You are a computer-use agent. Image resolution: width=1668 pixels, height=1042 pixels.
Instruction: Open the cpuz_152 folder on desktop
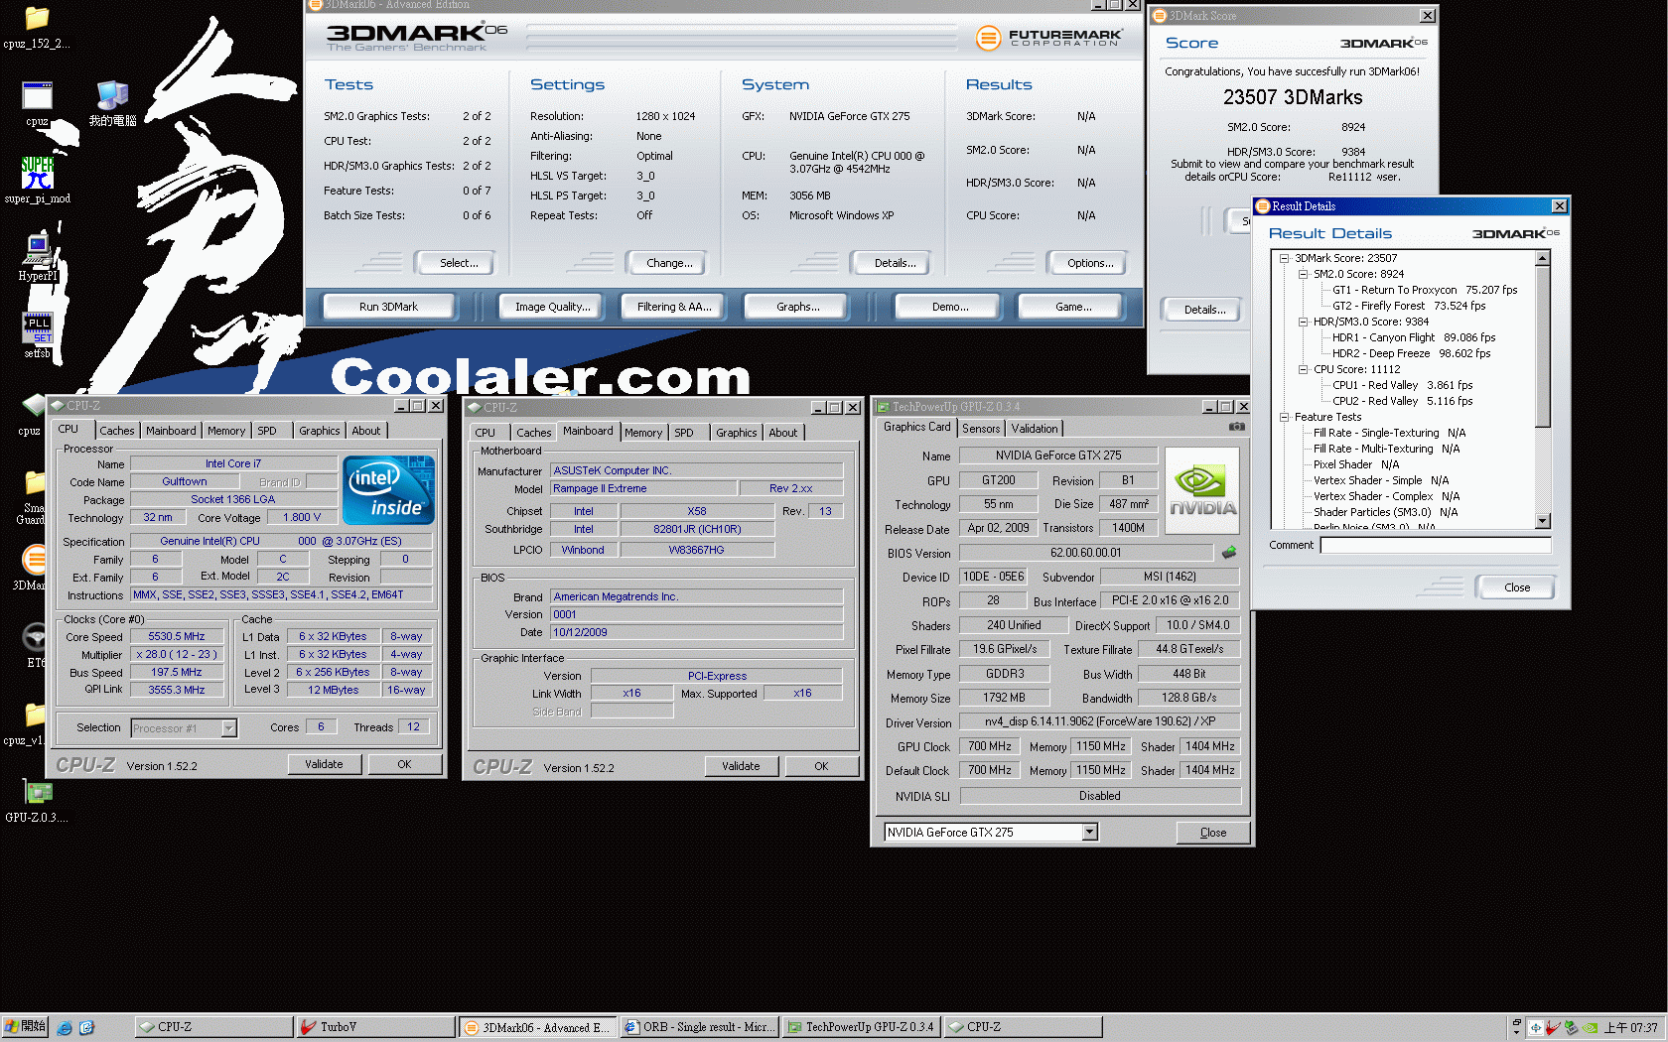37,28
